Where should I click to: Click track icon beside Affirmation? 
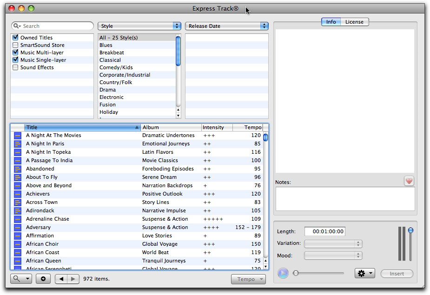[x=18, y=236]
